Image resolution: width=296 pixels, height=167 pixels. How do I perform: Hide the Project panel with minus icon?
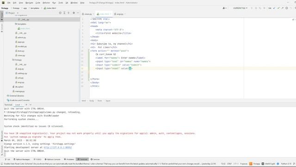[x=78, y=13]
